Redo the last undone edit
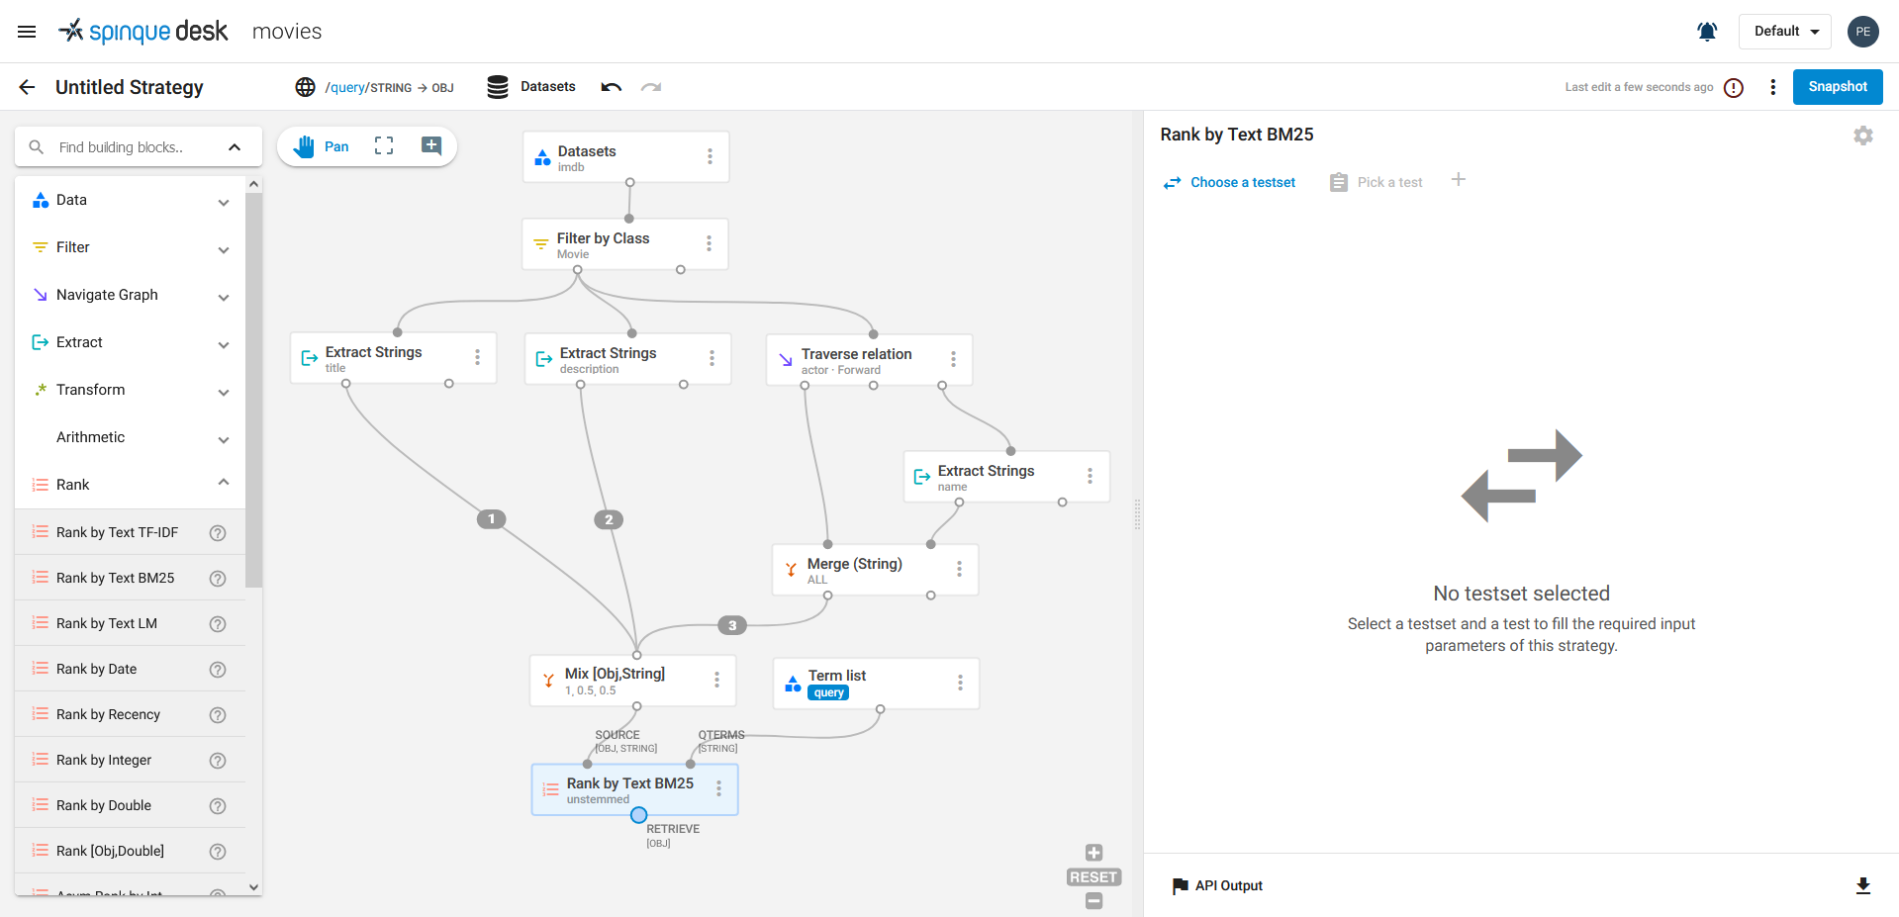Viewport: 1899px width, 917px height. point(651,87)
